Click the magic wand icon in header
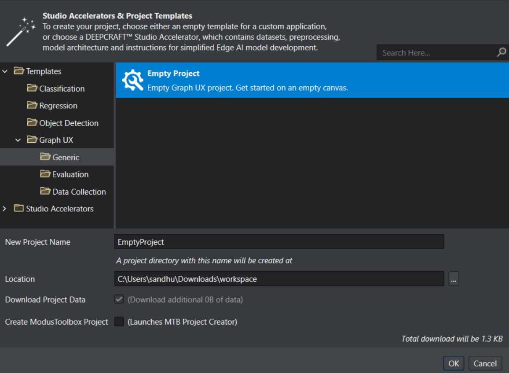 (21, 32)
